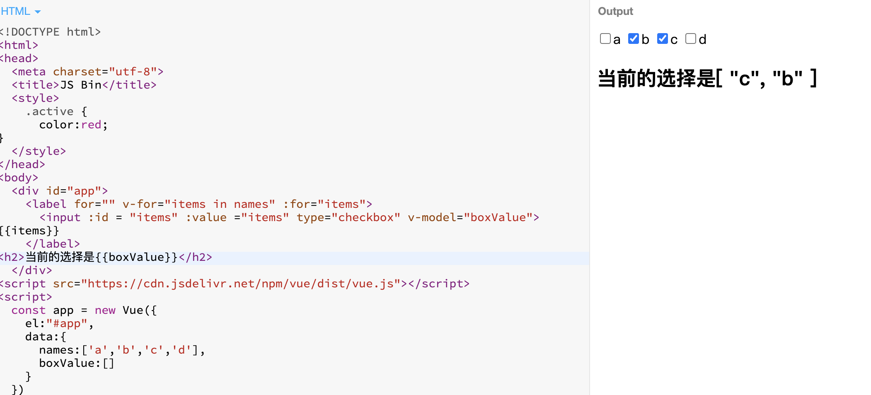Click the <title>JS Bin</title> line
This screenshot has height=395, width=871.
point(84,85)
